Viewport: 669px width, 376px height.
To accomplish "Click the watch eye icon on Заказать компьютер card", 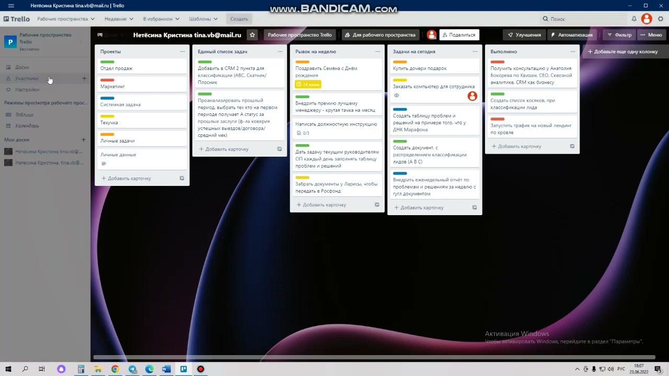I will click(x=396, y=96).
